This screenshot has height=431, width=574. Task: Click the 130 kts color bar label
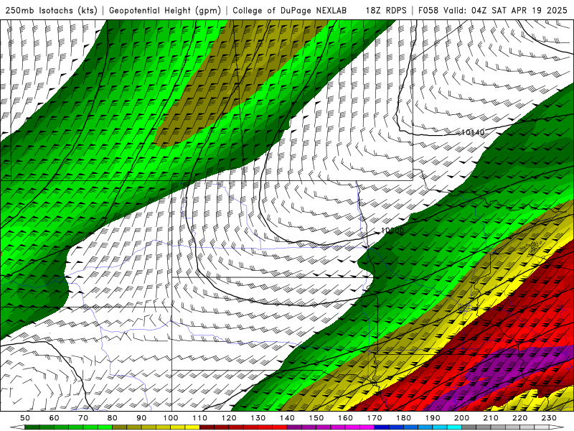pyautogui.click(x=258, y=418)
